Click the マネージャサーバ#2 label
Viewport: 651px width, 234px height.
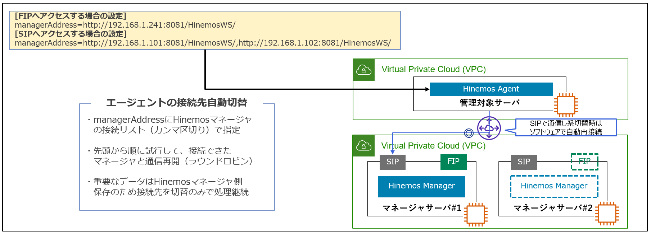553,208
